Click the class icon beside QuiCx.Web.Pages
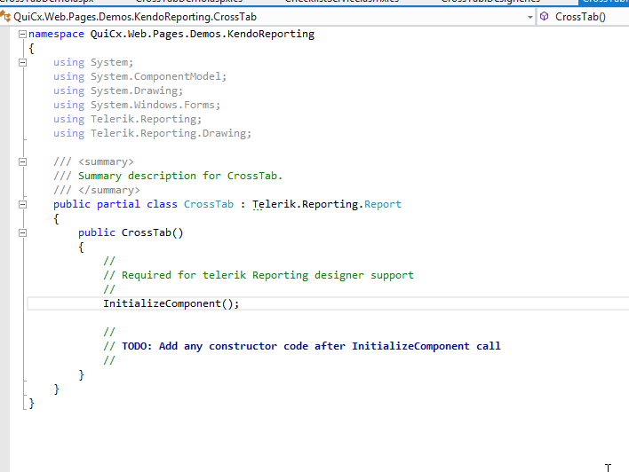 5,17
